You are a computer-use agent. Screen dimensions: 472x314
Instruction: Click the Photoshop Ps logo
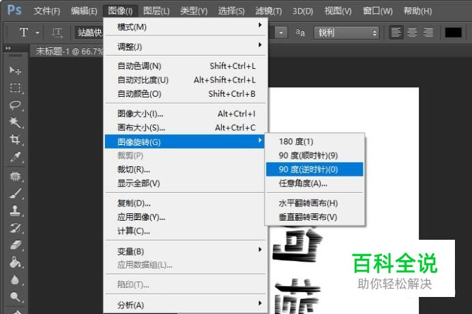pyautogui.click(x=14, y=10)
